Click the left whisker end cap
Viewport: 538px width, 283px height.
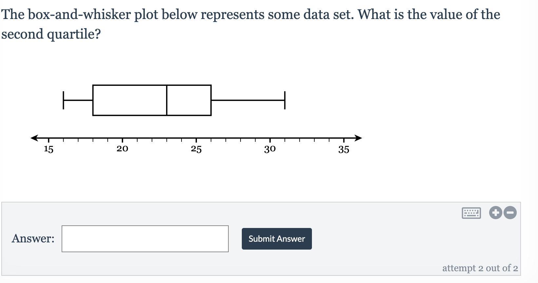[x=63, y=100]
